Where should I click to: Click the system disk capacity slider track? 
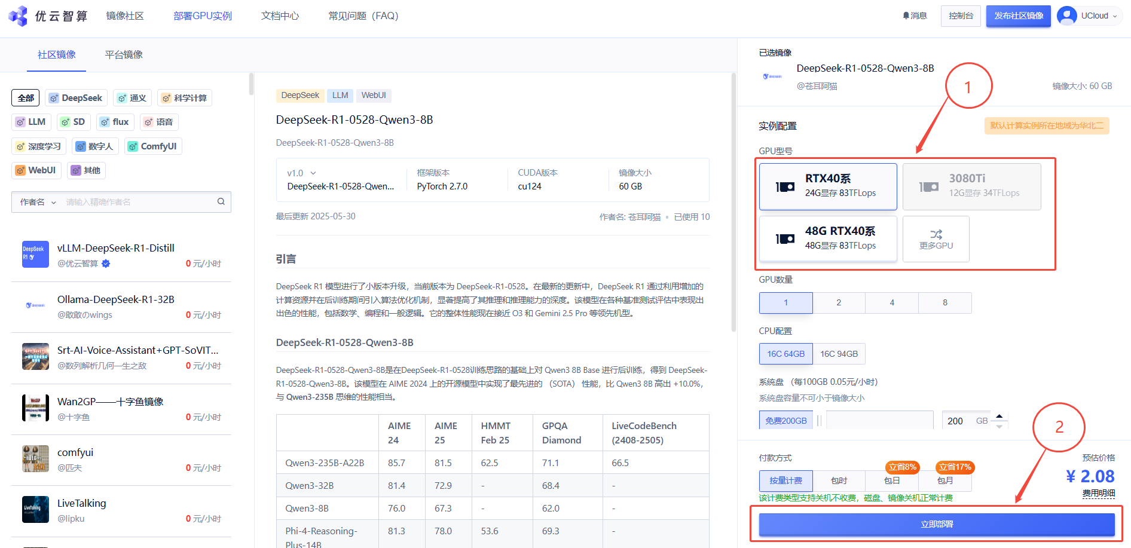(x=880, y=420)
